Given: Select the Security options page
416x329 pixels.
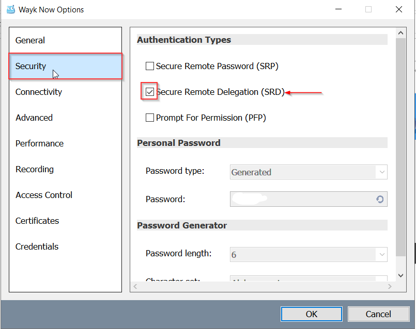Looking at the screenshot, I should click(65, 66).
